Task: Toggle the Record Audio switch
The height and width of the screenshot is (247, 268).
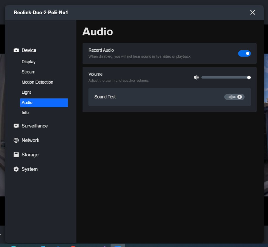Action: pos(244,53)
